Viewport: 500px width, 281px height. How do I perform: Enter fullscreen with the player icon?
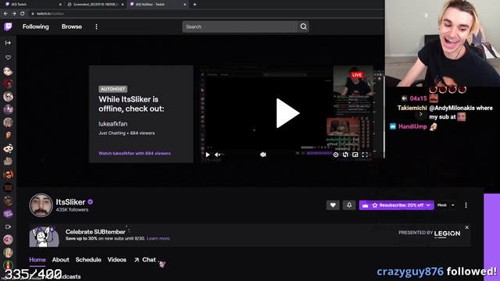tap(365, 155)
